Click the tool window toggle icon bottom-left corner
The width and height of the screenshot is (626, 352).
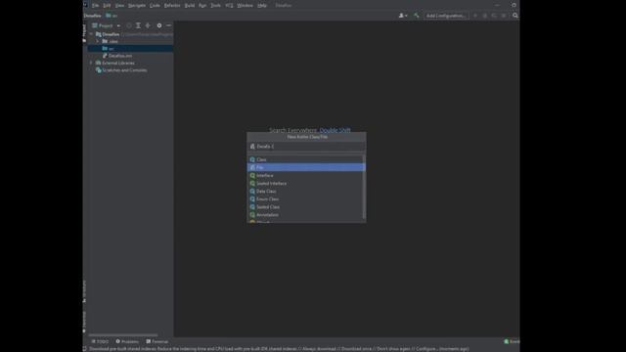tap(84, 349)
